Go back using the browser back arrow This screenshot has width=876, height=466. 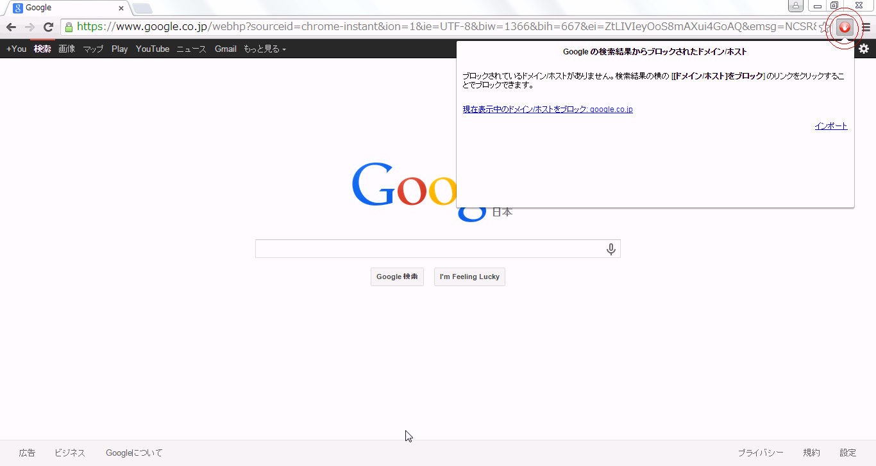[x=11, y=27]
